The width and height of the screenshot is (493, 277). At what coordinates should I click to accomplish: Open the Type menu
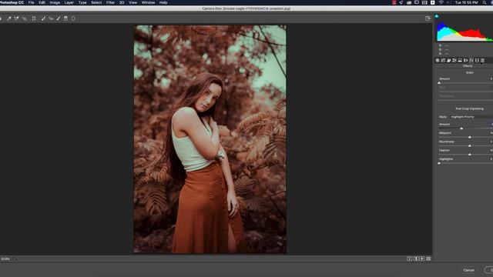[x=82, y=2]
